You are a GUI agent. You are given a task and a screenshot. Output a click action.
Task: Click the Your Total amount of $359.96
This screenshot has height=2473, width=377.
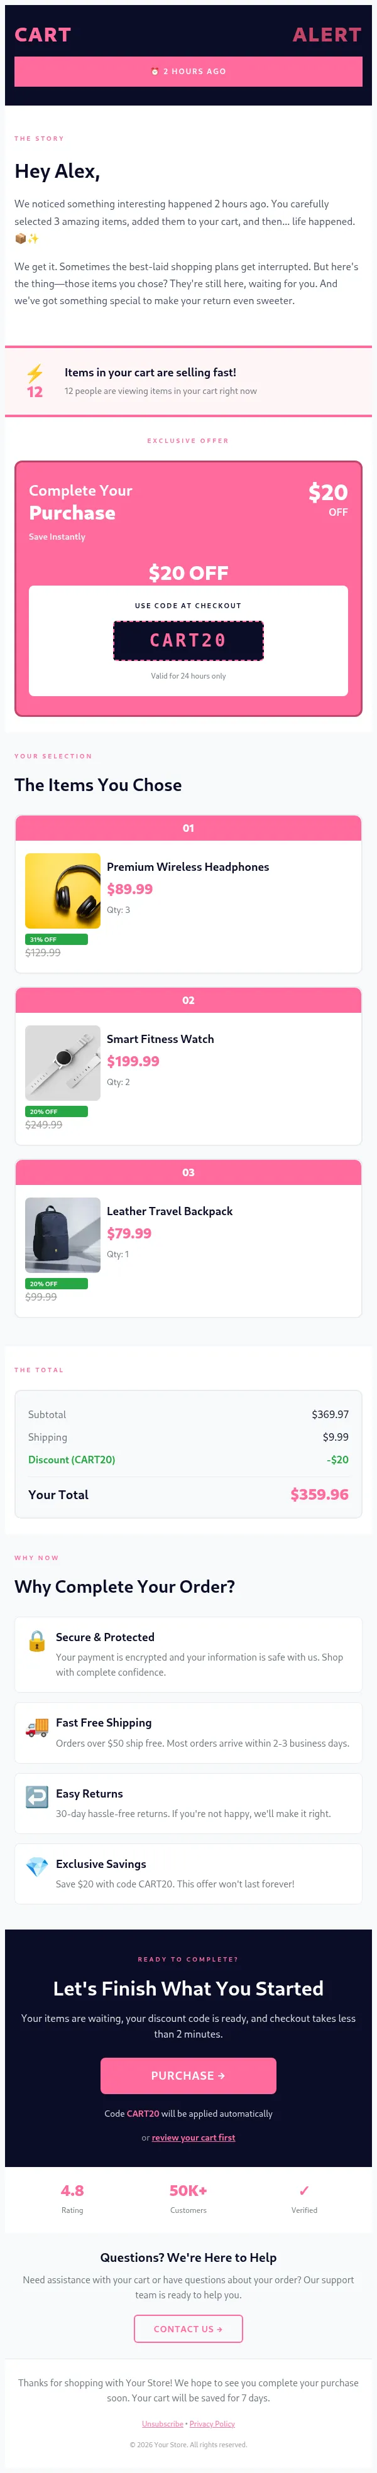pyautogui.click(x=320, y=1495)
